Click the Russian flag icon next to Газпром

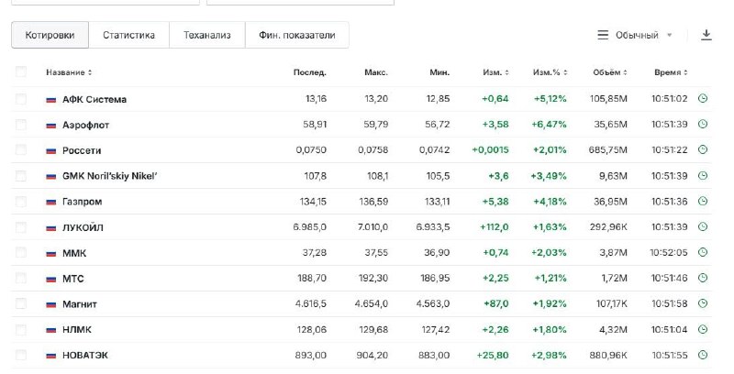point(51,203)
